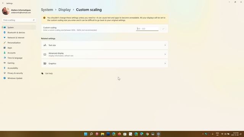244x137 pixels.
Task: Open the Text size related setting
Action: tap(104, 45)
